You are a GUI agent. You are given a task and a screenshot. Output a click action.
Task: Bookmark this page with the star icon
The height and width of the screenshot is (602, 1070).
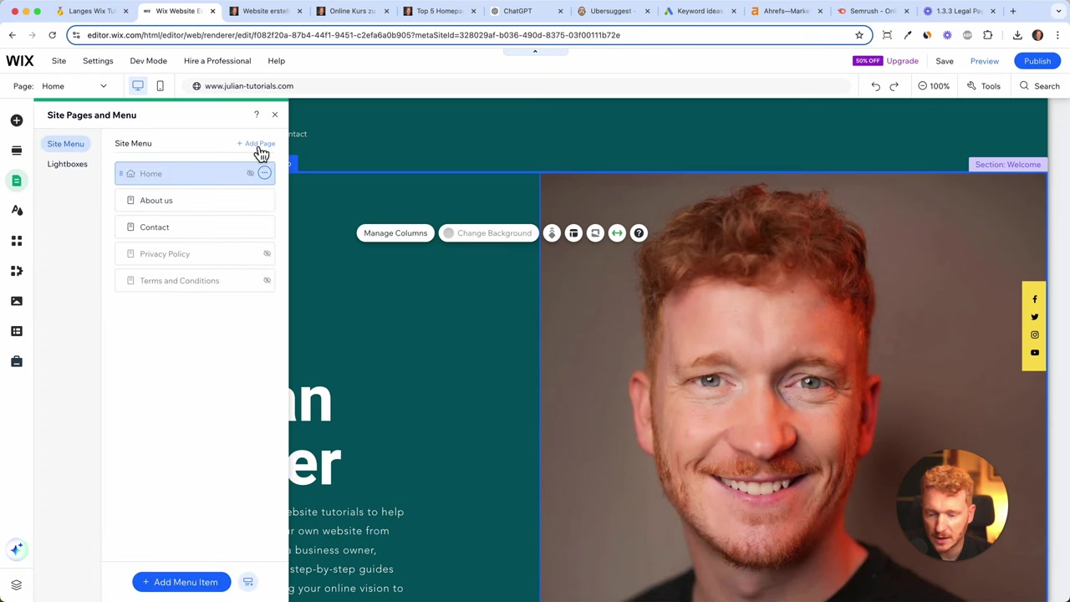point(859,35)
